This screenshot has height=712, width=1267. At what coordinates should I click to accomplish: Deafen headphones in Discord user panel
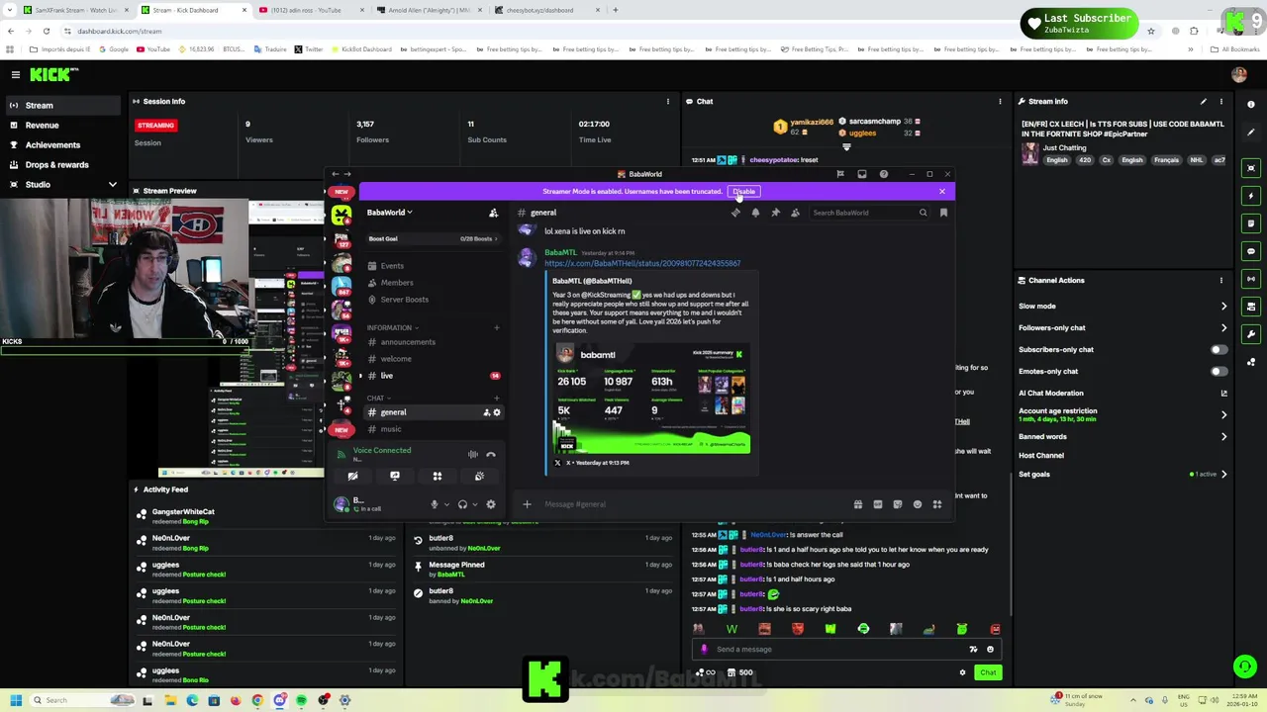[x=462, y=504]
